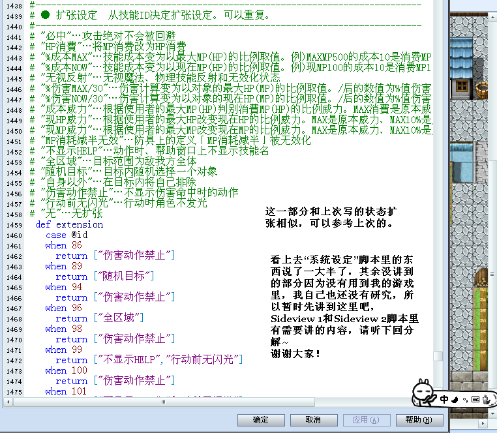Click the "全区域" comment on line 1453
The width and height of the screenshot is (497, 433).
(113, 162)
